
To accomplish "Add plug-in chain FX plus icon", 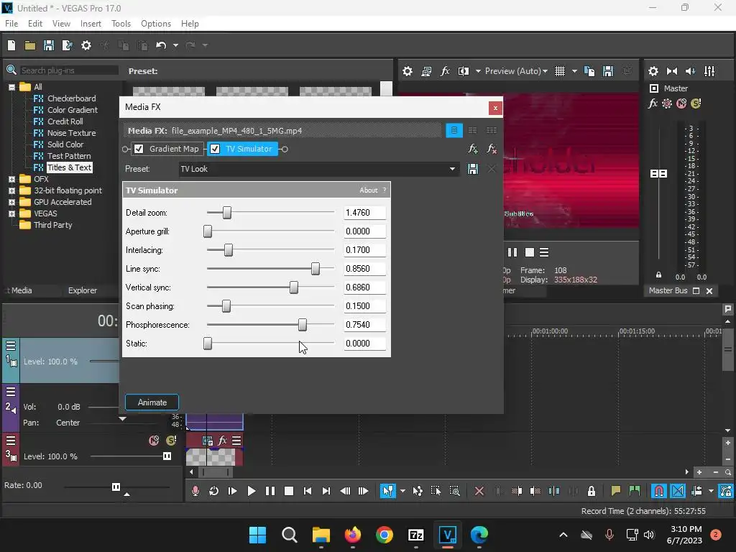I will point(473,149).
